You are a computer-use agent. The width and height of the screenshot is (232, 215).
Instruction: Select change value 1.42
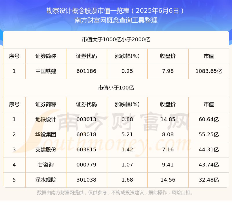point(127,150)
